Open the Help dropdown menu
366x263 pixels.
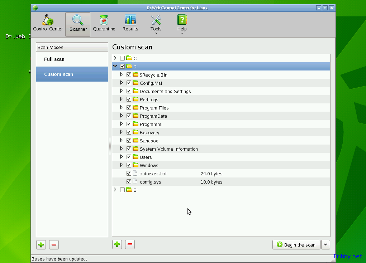[x=182, y=24]
